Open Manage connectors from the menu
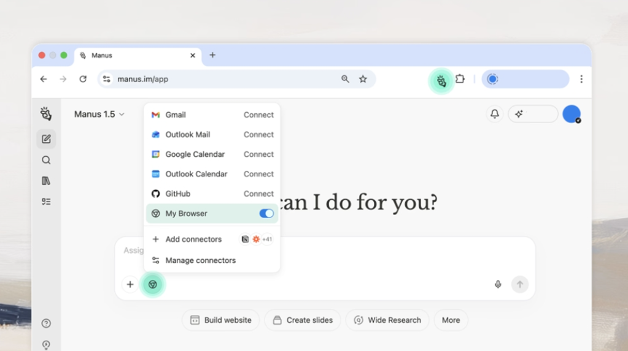Screen dimensions: 628x351 tap(200, 260)
